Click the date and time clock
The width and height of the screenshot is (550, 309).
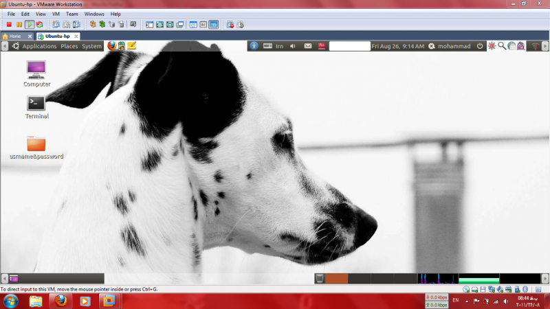point(397,46)
